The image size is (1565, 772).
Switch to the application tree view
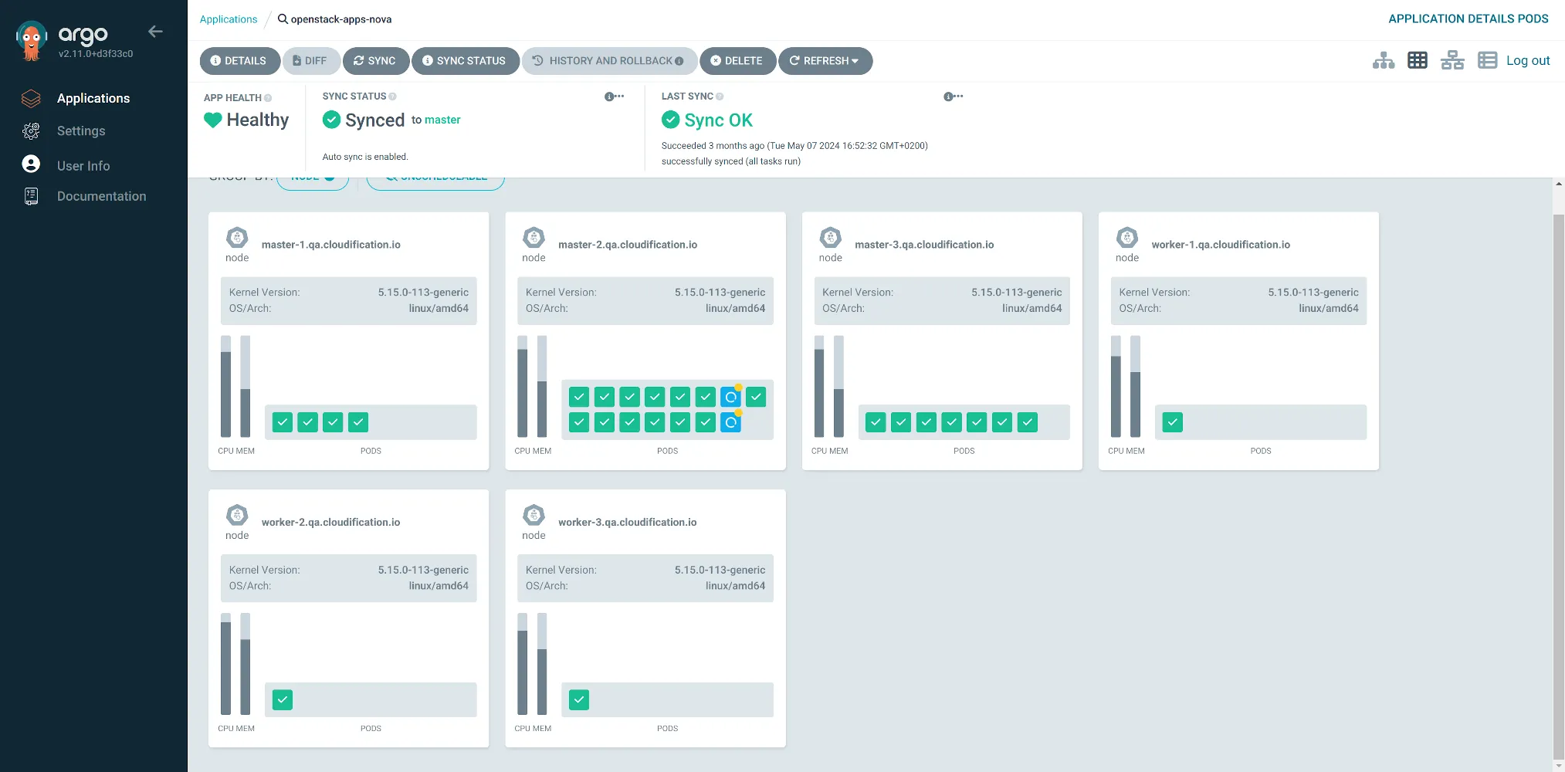click(x=1383, y=60)
